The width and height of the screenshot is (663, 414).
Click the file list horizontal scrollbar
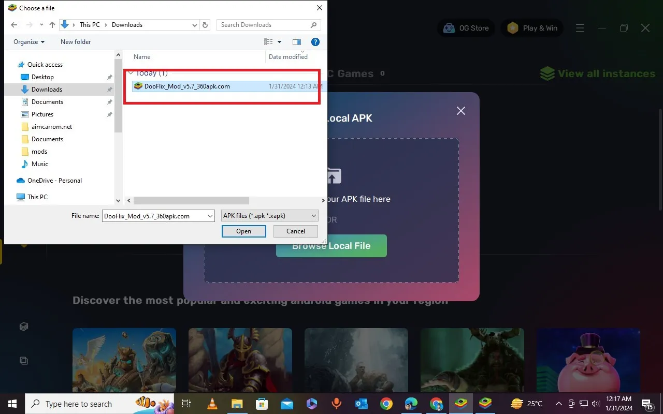tap(191, 200)
